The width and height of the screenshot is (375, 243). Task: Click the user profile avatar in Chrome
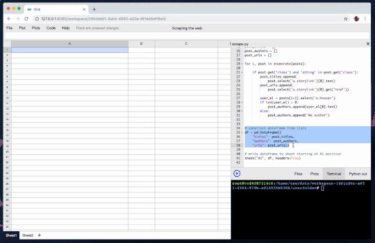[356, 19]
